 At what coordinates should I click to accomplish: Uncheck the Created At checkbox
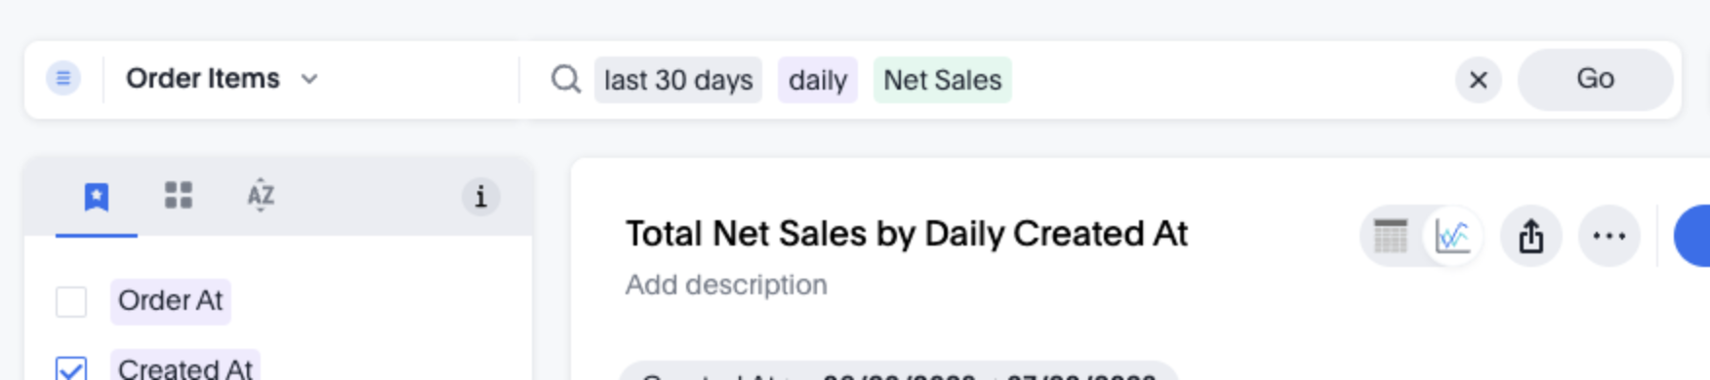pyautogui.click(x=71, y=369)
